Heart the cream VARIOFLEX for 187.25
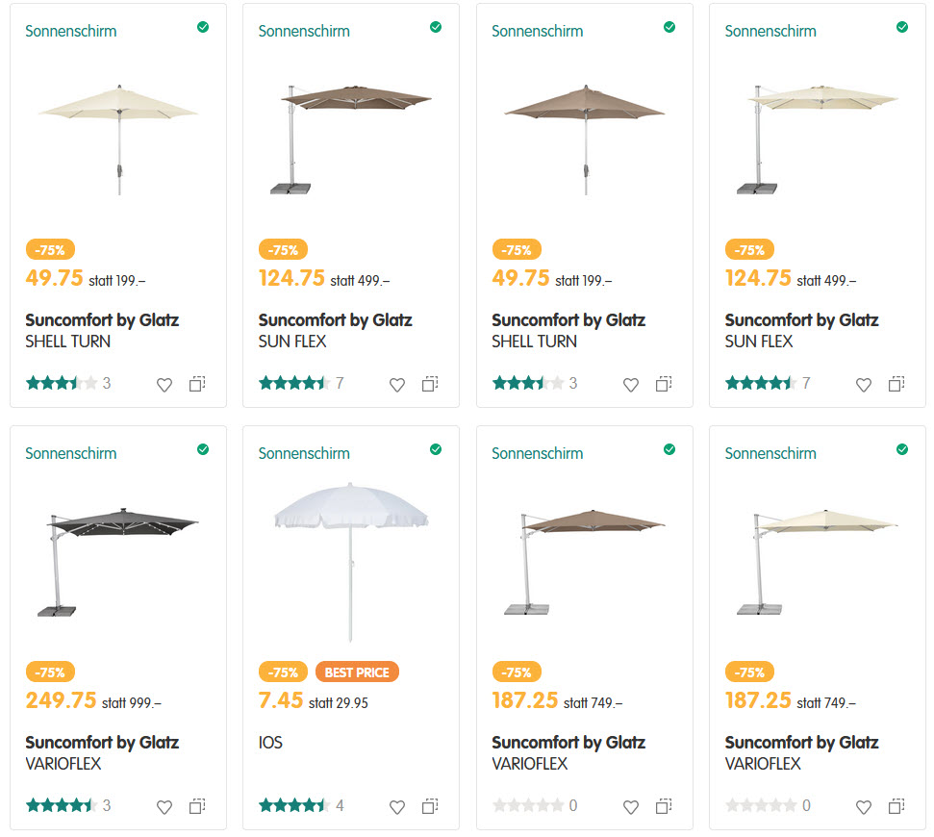Viewport: 934px width, 837px height. click(x=864, y=806)
